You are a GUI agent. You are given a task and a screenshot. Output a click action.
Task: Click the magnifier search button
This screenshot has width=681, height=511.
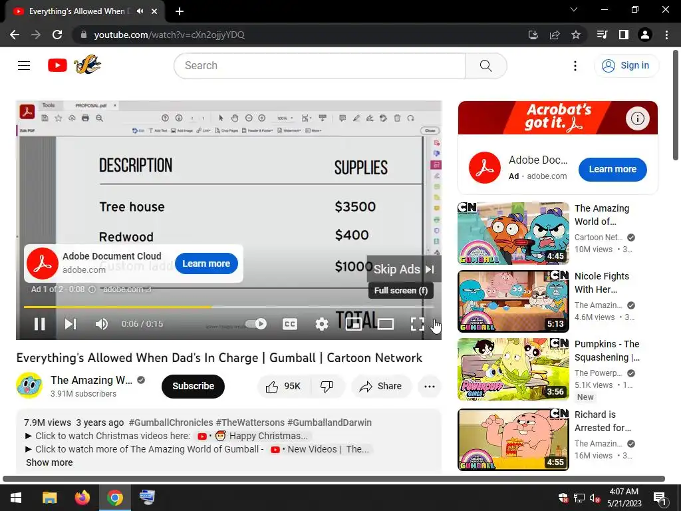click(485, 66)
